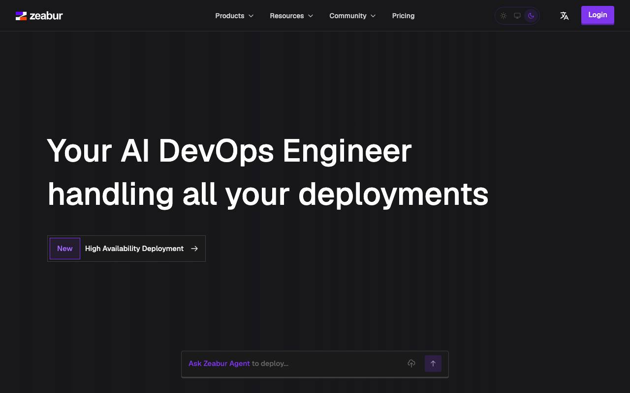Open the Resources menu label

click(x=286, y=16)
